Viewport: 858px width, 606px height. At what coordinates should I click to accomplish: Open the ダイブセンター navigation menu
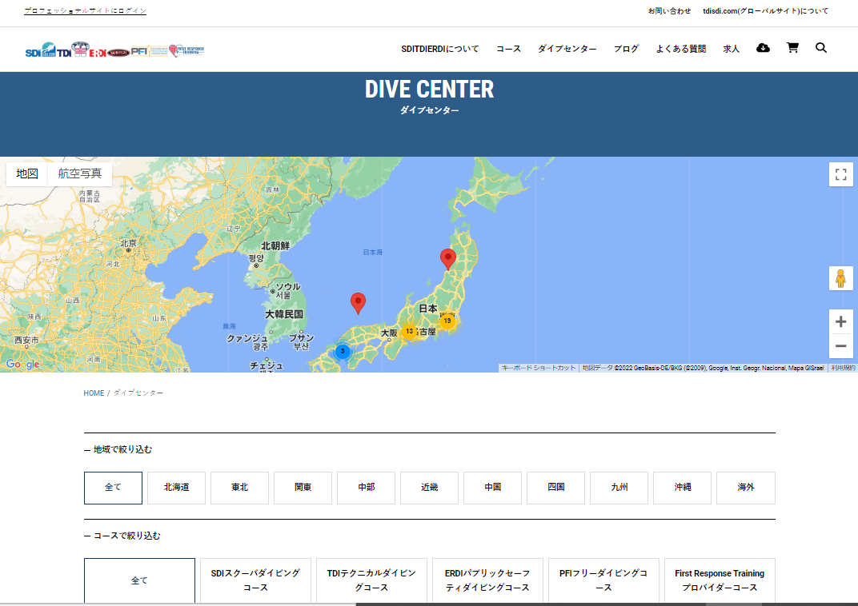[567, 49]
